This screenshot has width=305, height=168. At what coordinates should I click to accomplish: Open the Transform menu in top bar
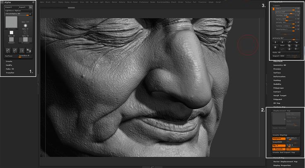pyautogui.click(x=202, y=2)
